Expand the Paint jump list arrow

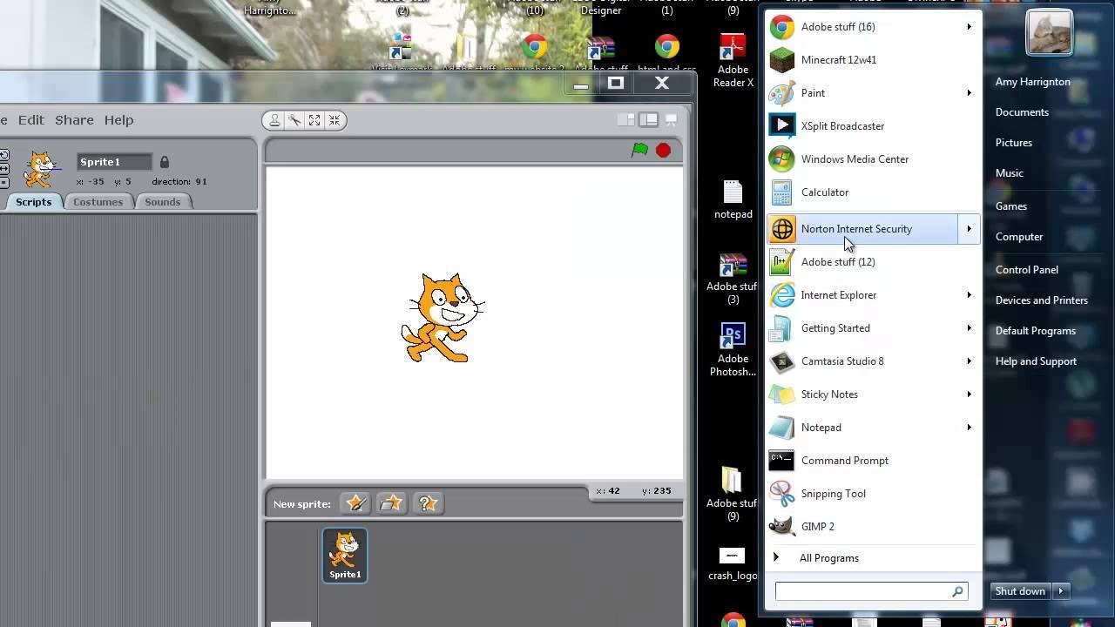pos(969,93)
